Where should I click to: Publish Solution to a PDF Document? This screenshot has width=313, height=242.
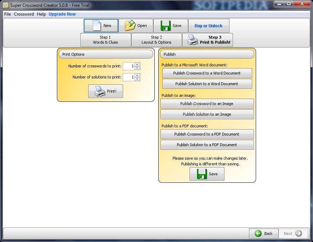click(x=207, y=145)
